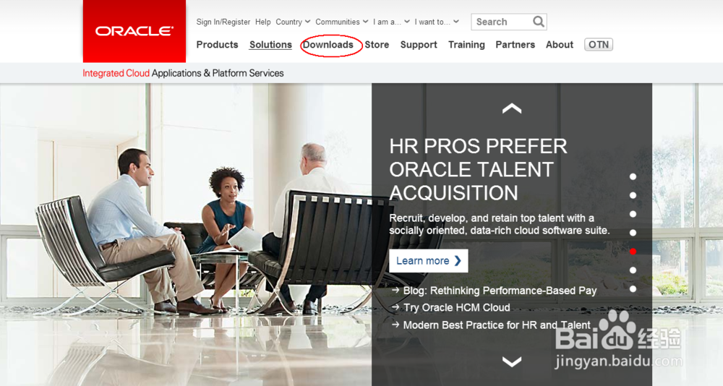Screen dimensions: 723x386
Task: Open the Help link
Action: coord(263,22)
